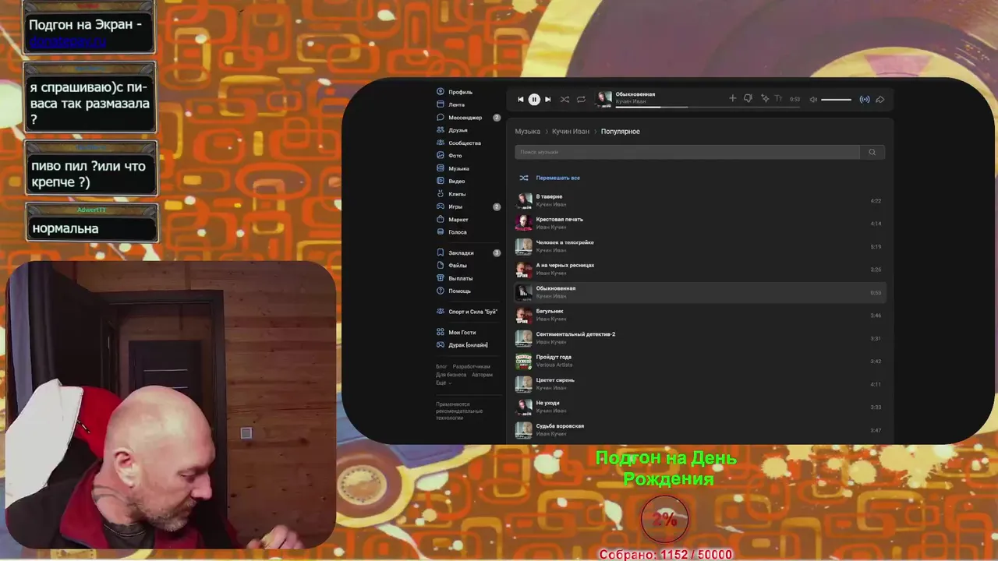998x561 pixels.
Task: Open the Для бизнеса footer link
Action: 451,375
